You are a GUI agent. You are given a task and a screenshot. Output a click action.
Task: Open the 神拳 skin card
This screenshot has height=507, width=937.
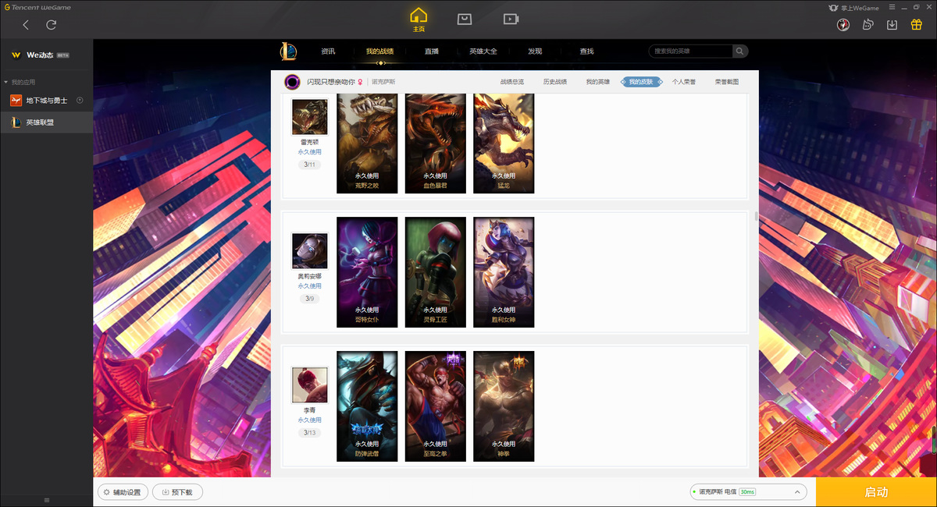pos(504,406)
